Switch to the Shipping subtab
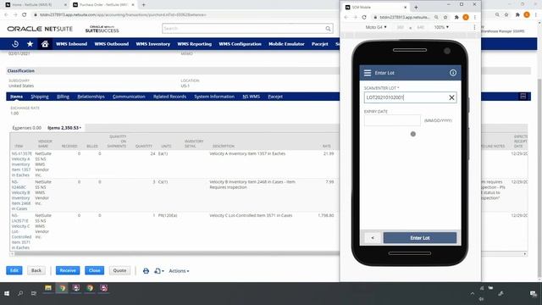The height and width of the screenshot is (305, 542). point(40,97)
